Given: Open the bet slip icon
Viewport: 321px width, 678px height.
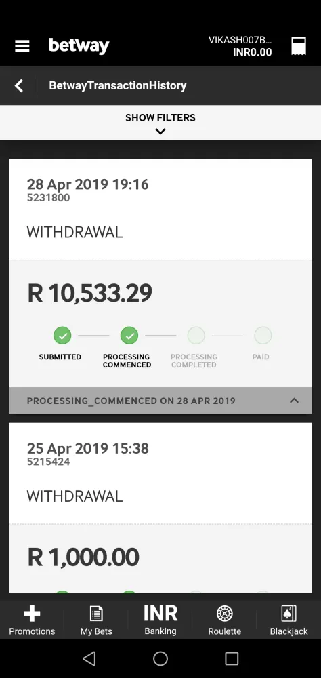Looking at the screenshot, I should [299, 46].
